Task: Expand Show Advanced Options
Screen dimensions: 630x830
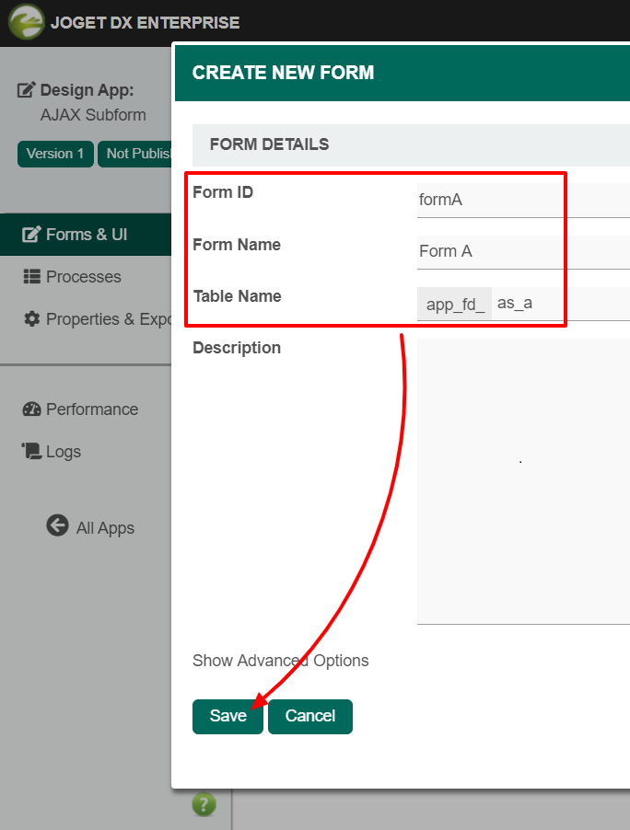Action: coord(280,661)
